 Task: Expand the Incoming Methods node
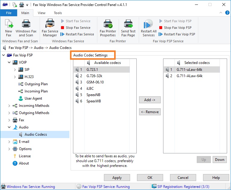pyautogui.click(x=9, y=106)
